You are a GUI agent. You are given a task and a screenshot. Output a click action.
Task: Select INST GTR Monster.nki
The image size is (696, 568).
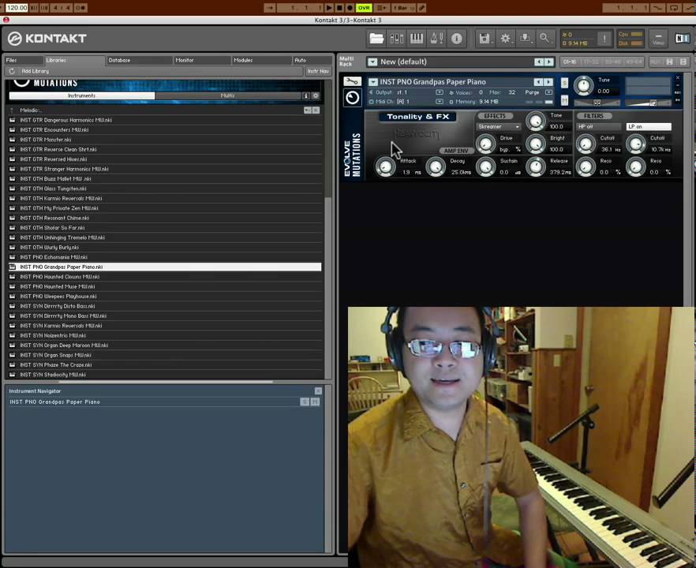pyautogui.click(x=165, y=140)
